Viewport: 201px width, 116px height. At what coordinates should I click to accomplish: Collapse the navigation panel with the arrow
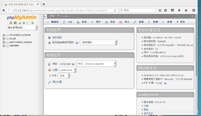[x=45, y=16]
